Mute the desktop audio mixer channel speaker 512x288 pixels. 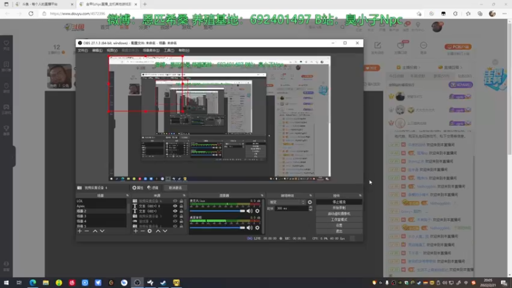pos(250,228)
